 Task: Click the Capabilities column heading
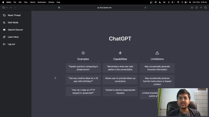point(120,59)
